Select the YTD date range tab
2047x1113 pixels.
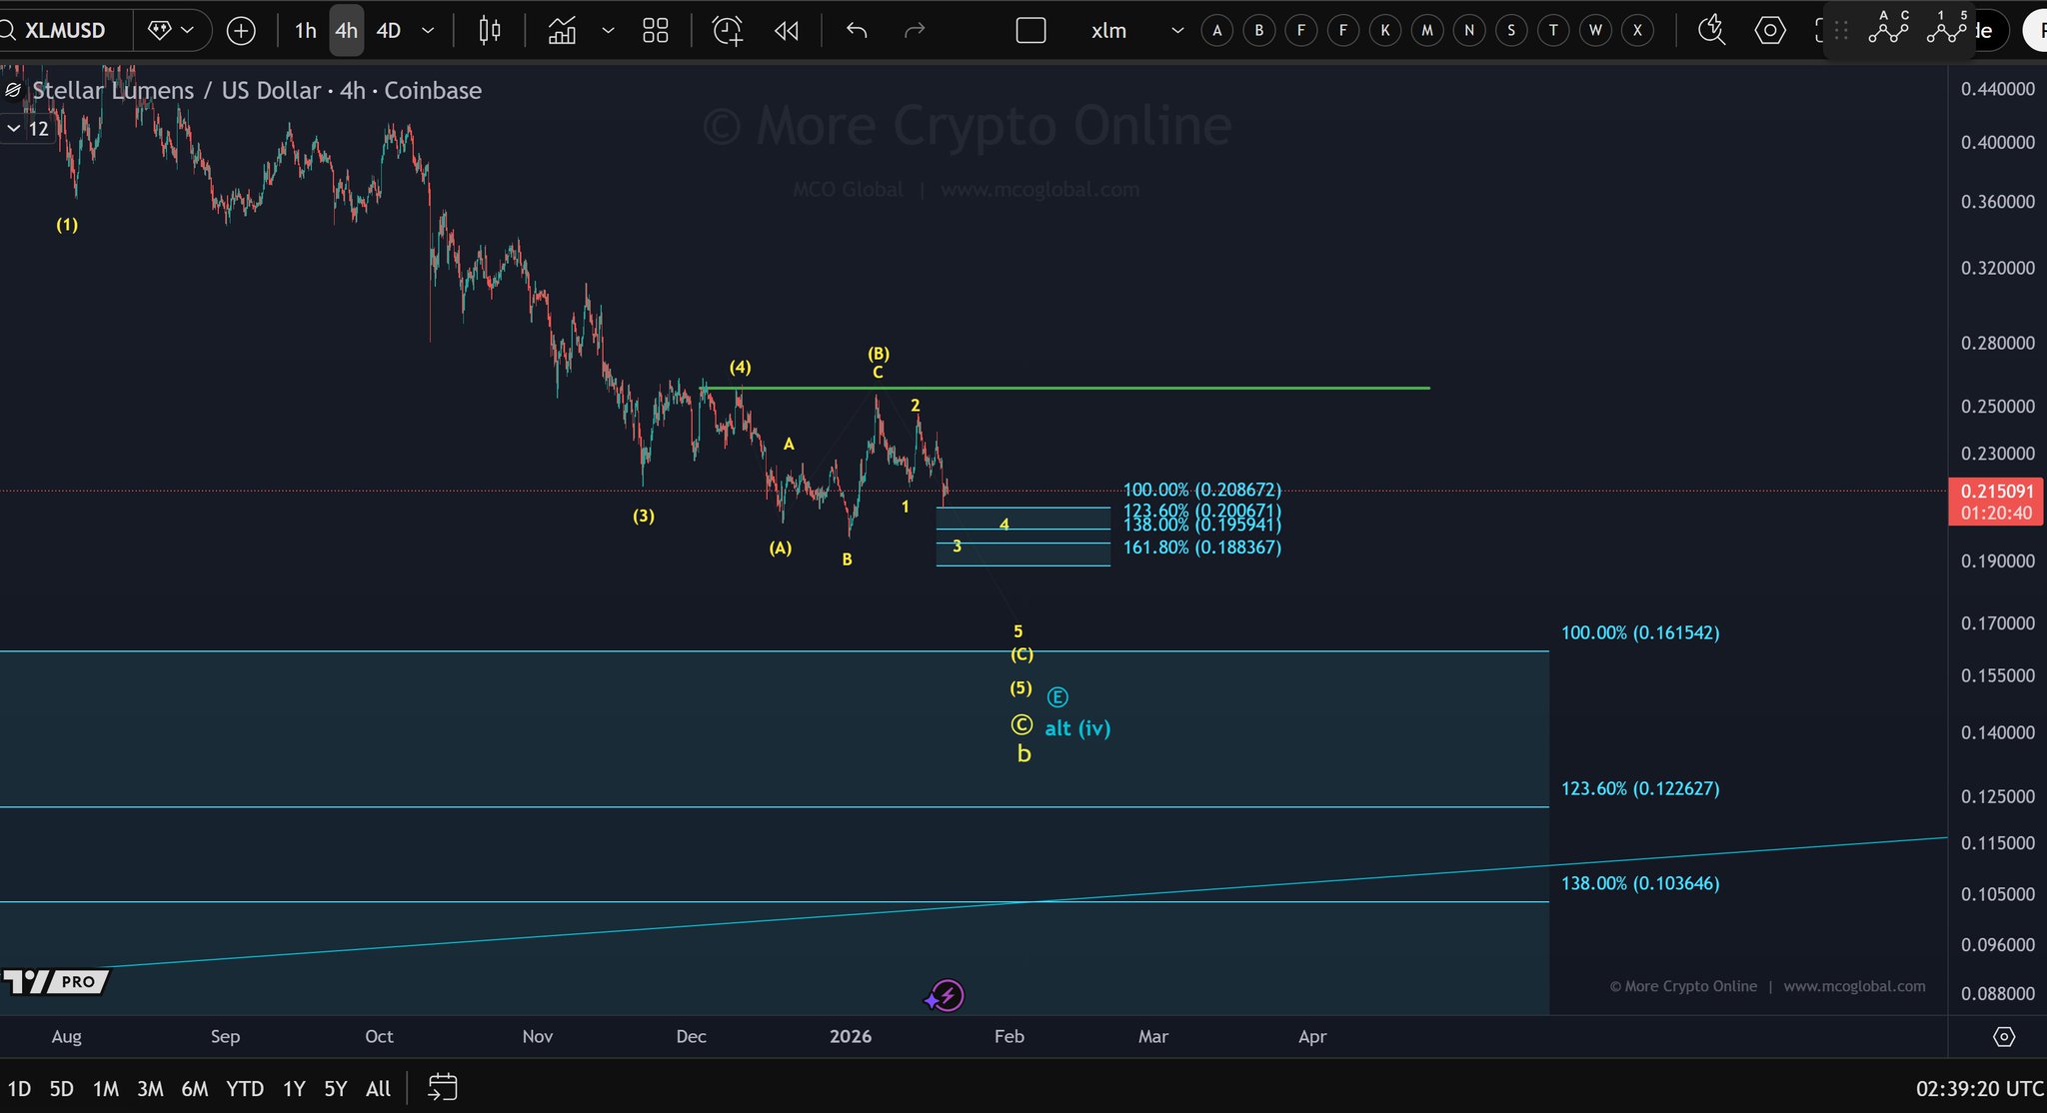(x=244, y=1088)
